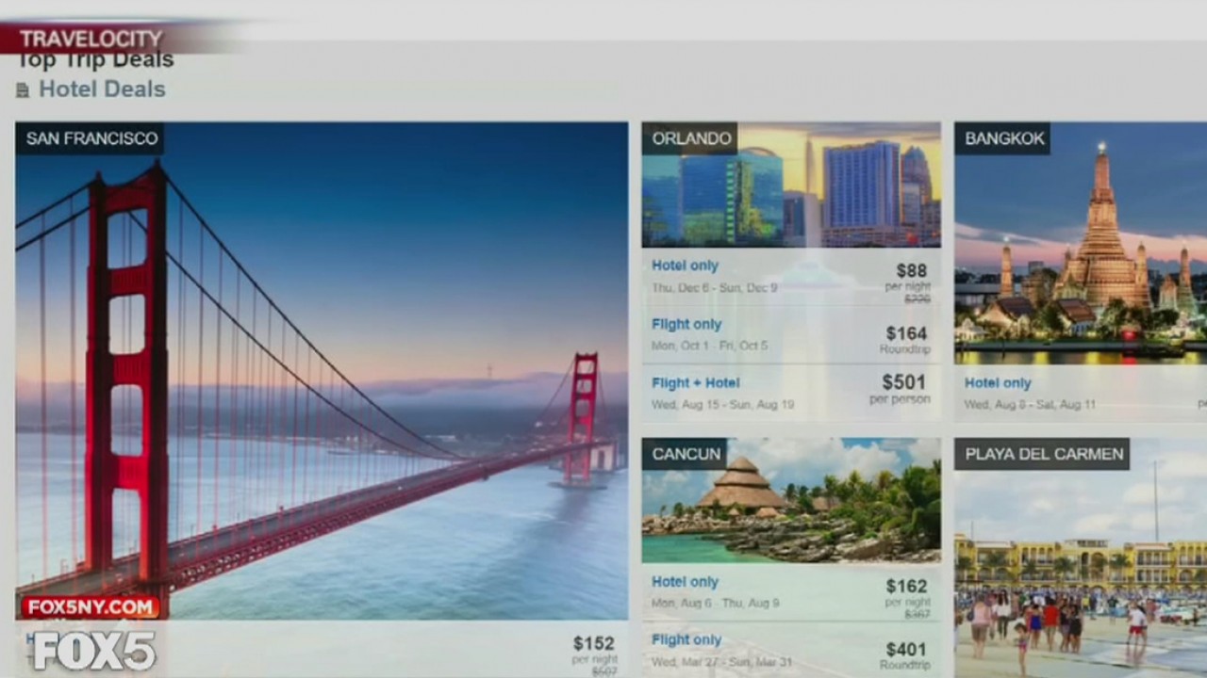Viewport: 1207px width, 678px height.
Task: Click the Playa del Carmen label
Action: coord(1044,454)
